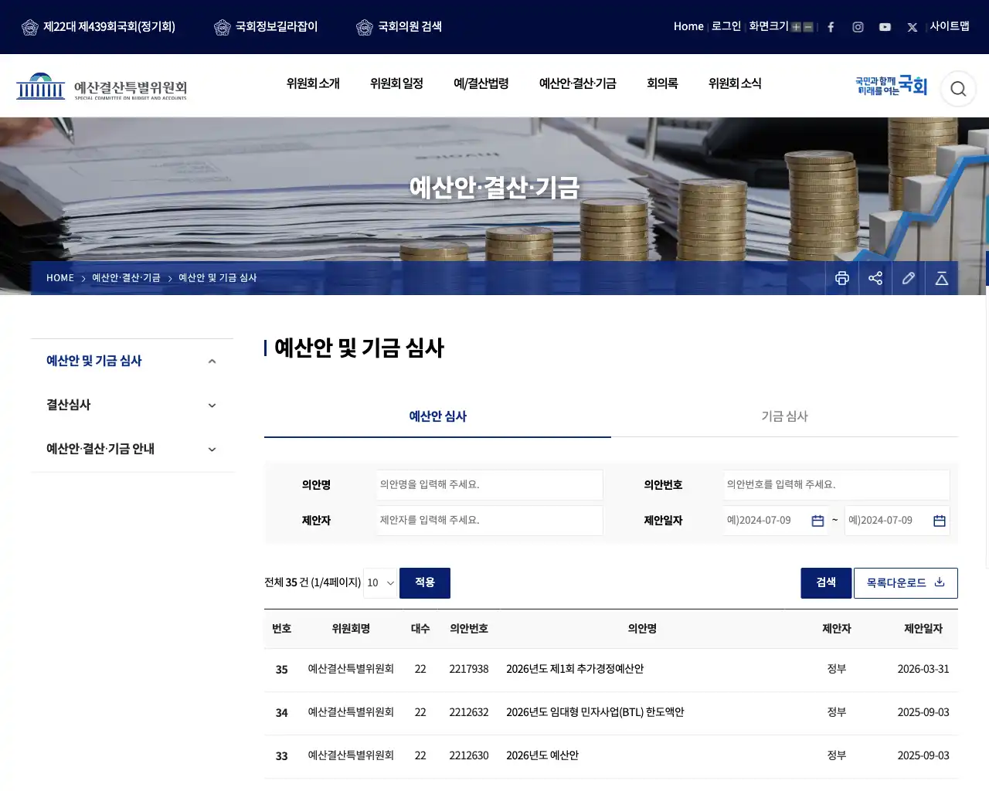Screen dimensions: 989x791
Task: Focus the 의안명 input field
Action: pyautogui.click(x=489, y=485)
